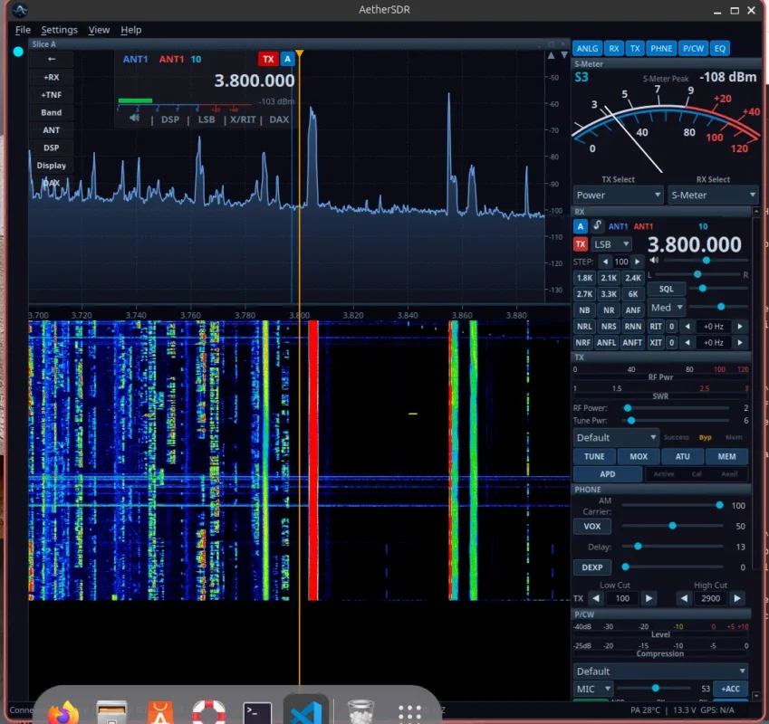Image resolution: width=769 pixels, height=724 pixels.
Task: Open the View menu
Action: tap(99, 30)
